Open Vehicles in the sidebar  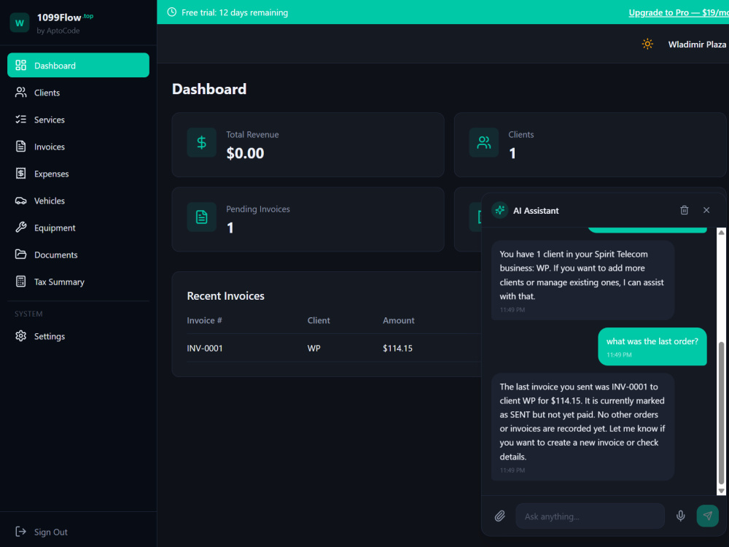coord(78,201)
